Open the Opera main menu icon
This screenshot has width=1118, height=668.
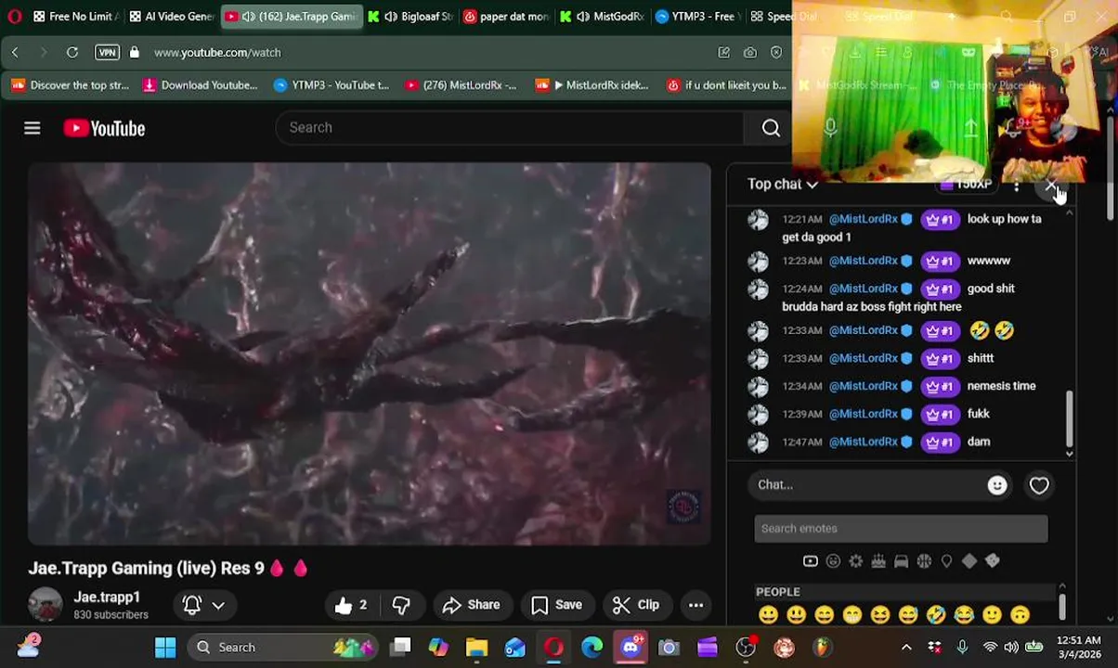[14, 17]
